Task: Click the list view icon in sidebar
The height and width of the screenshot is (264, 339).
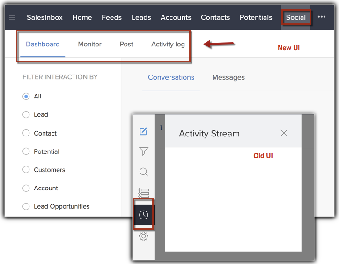Action: 144,193
